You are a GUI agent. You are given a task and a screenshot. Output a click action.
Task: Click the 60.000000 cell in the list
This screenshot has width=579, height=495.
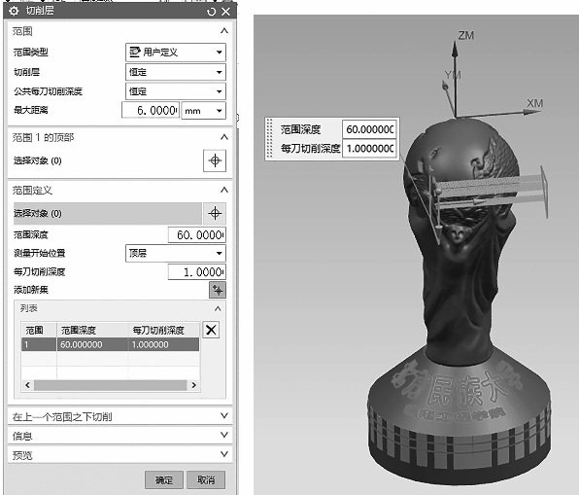tap(92, 344)
